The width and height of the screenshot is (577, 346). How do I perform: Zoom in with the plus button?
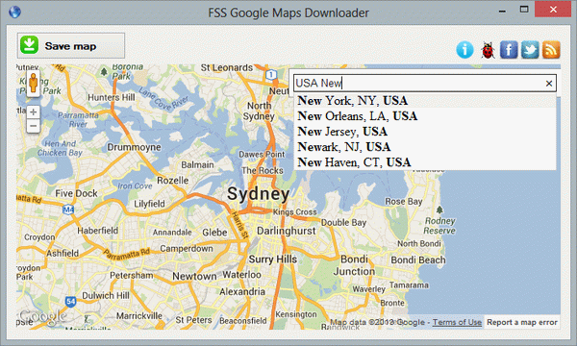tap(33, 111)
